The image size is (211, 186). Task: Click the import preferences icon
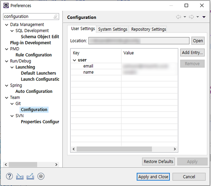click(x=20, y=176)
